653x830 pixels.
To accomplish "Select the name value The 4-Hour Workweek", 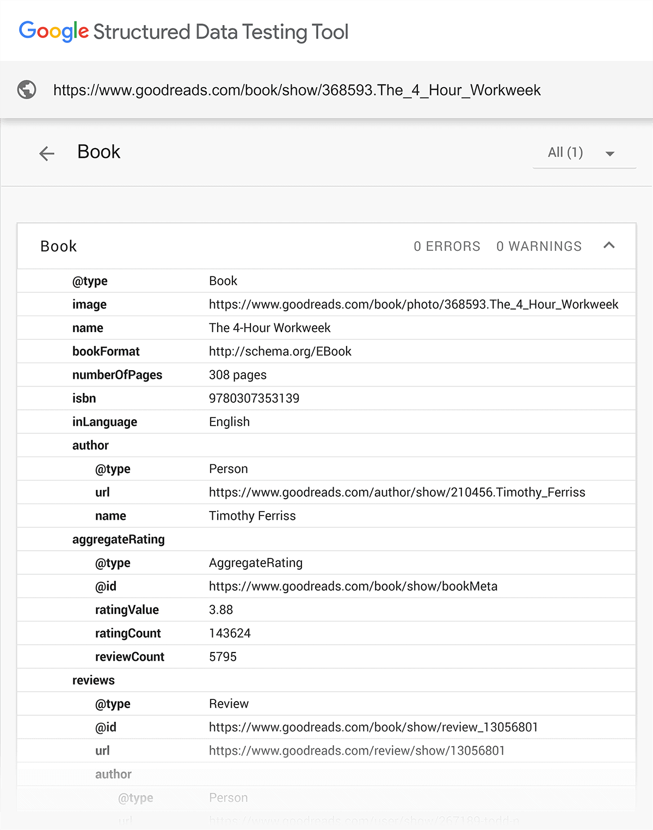I will [269, 328].
